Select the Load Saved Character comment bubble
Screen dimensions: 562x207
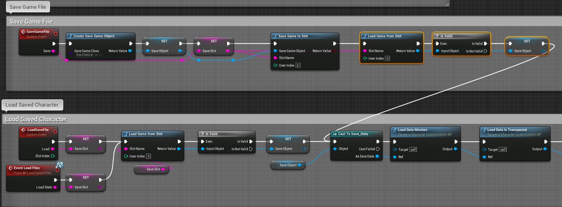point(32,105)
